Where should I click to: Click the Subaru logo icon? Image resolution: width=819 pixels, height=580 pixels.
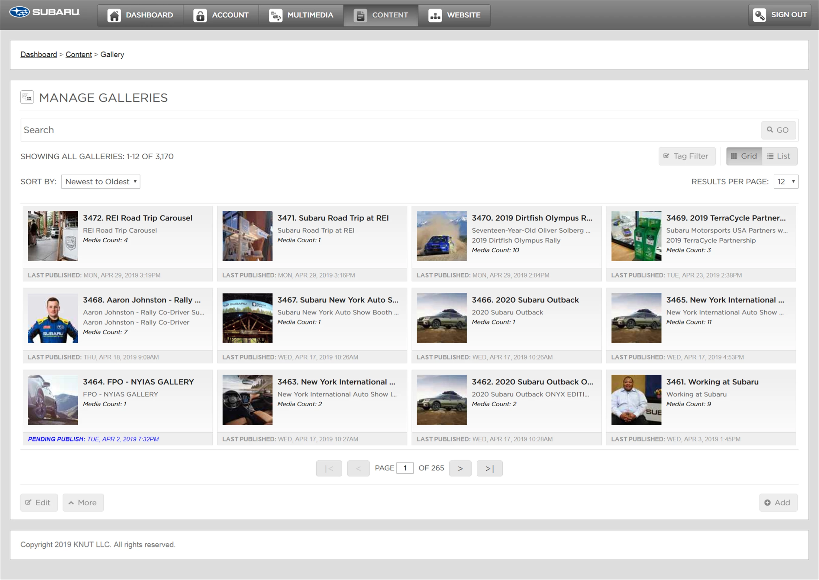point(19,12)
